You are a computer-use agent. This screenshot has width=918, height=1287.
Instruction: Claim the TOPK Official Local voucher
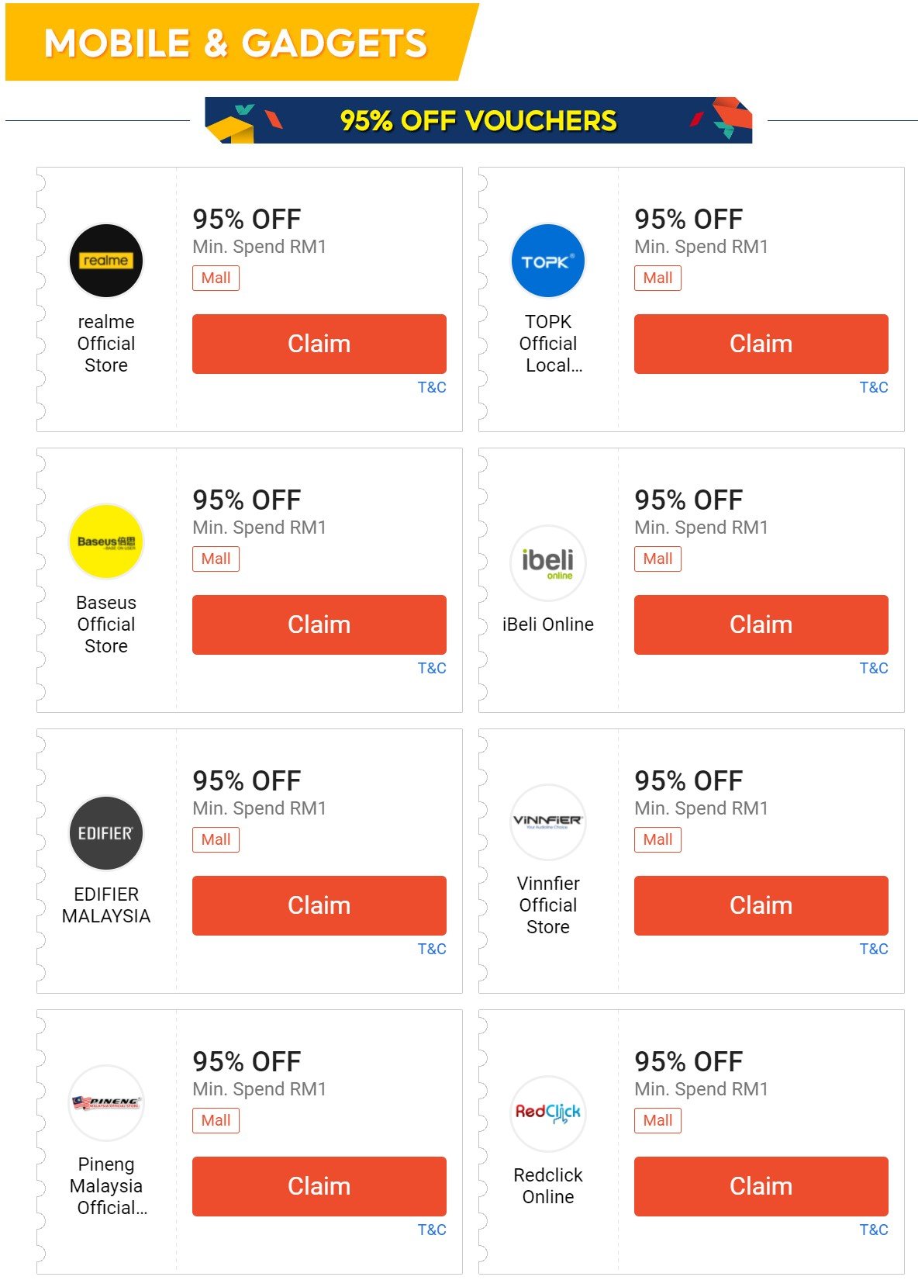click(761, 344)
